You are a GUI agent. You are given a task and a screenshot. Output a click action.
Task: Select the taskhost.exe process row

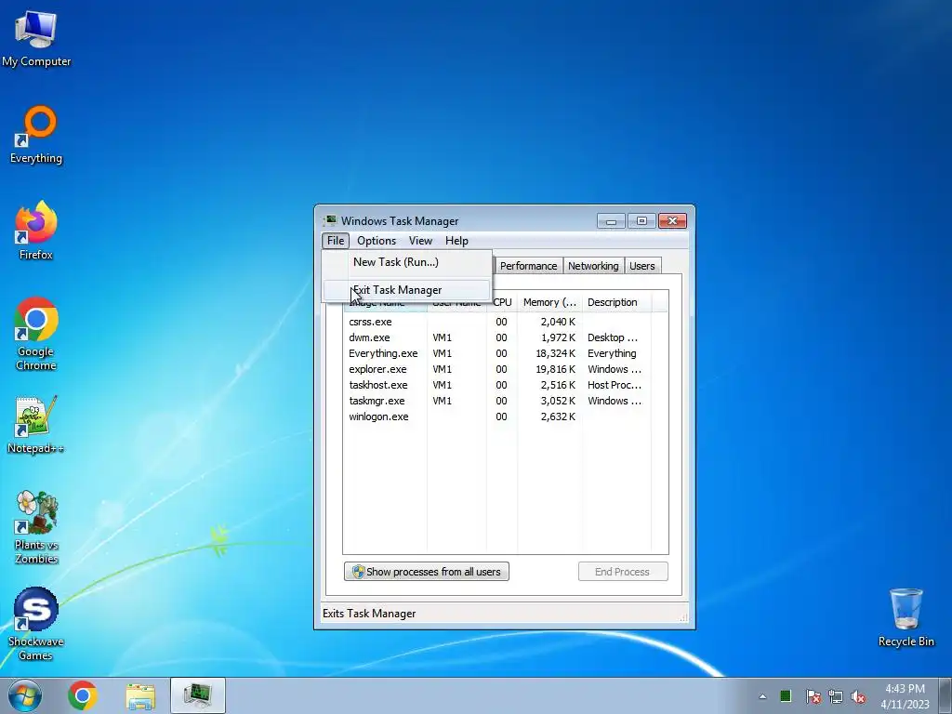tap(505, 385)
